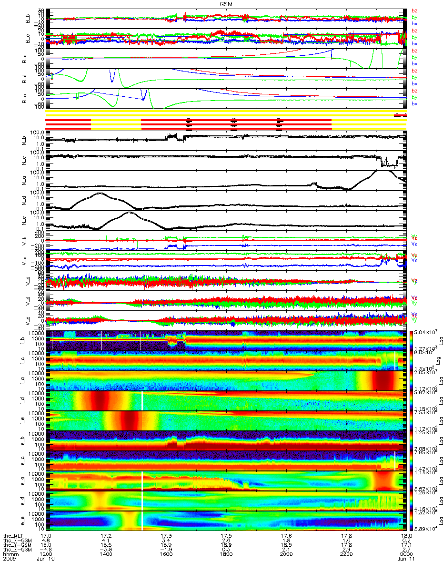Click the thc_MLT row label
This screenshot has width=443, height=572.
click(x=13, y=536)
